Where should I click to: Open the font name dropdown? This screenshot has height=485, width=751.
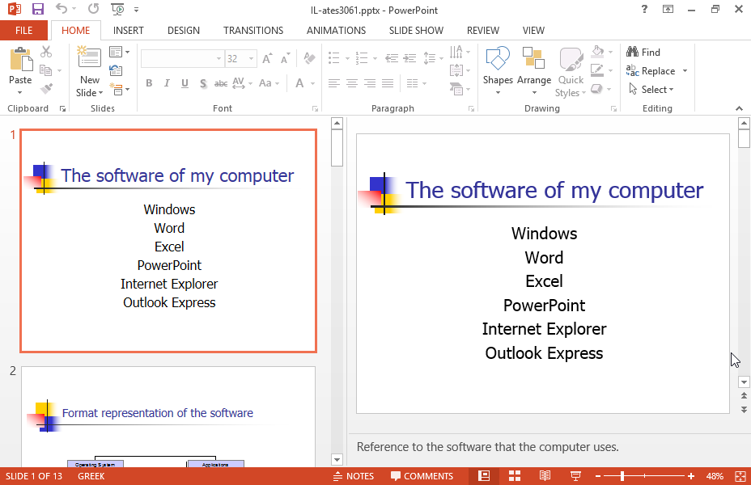coord(219,59)
